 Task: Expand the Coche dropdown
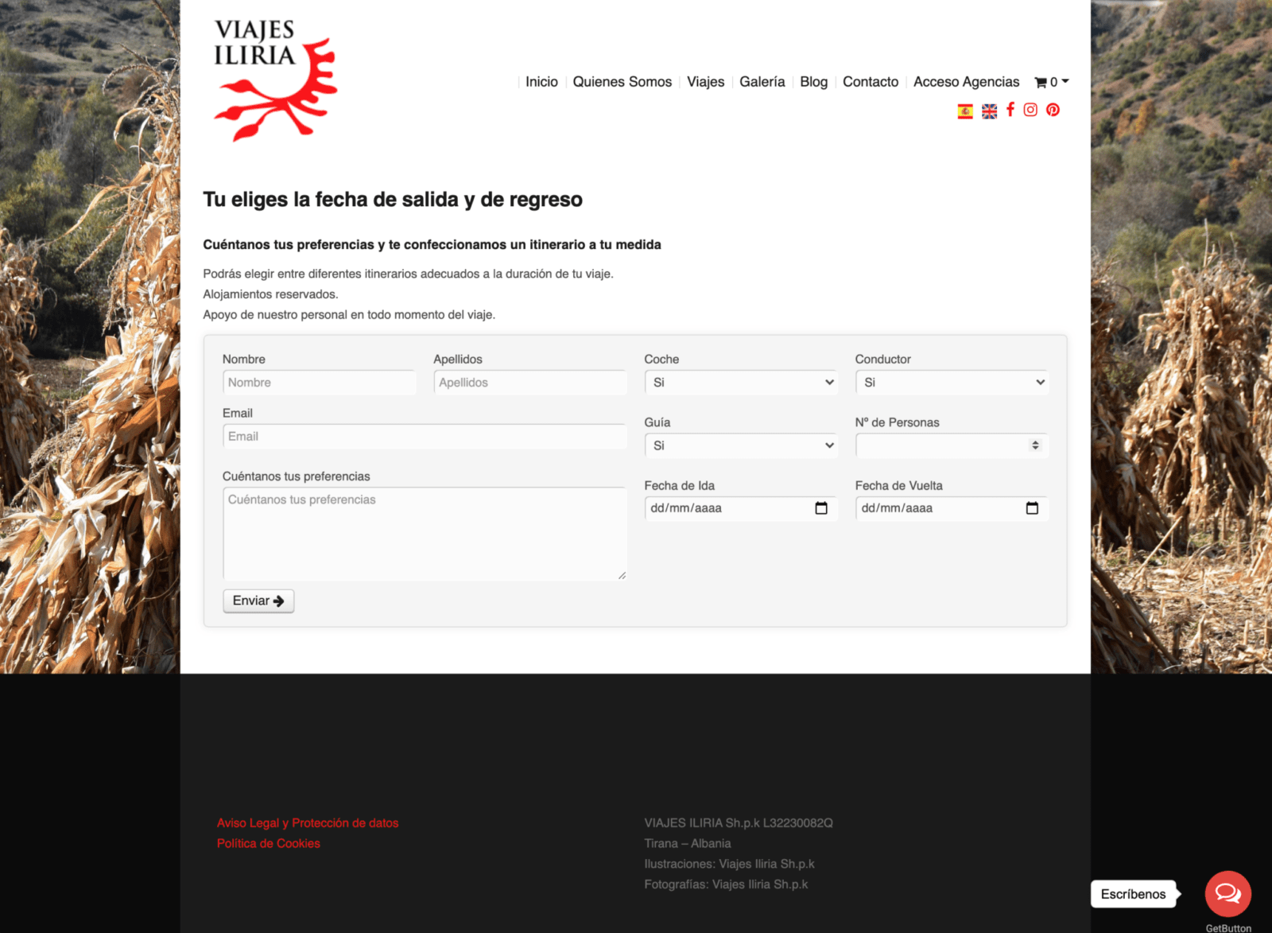(x=740, y=383)
